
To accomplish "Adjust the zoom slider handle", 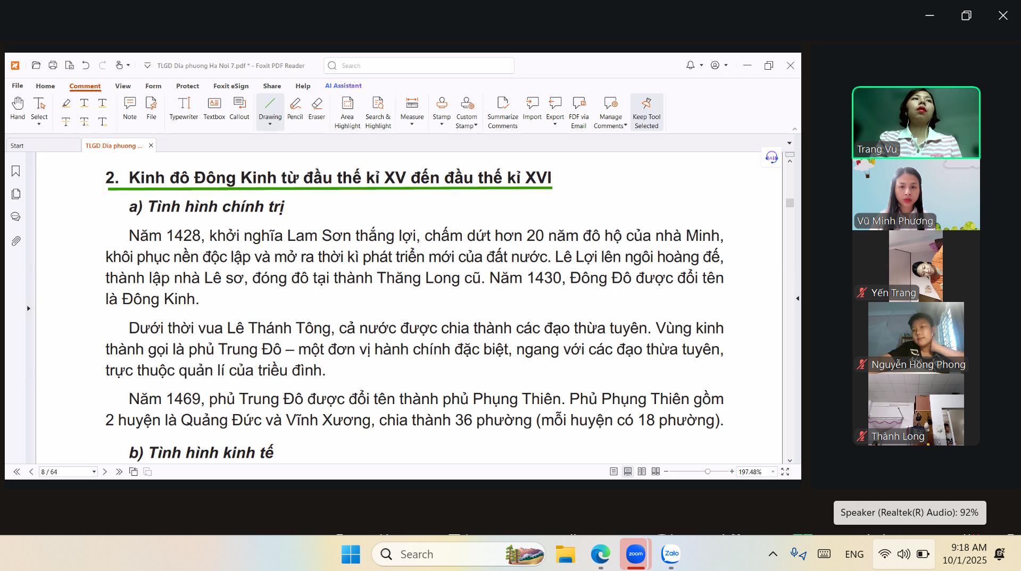I will (707, 472).
